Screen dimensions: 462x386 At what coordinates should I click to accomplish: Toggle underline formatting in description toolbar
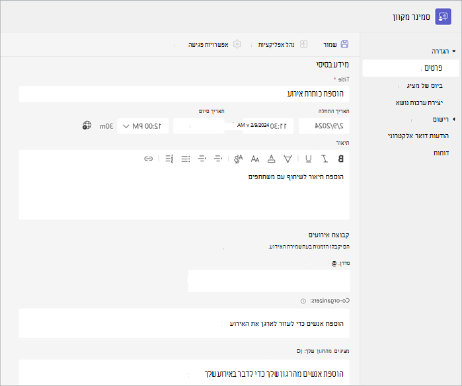308,159
